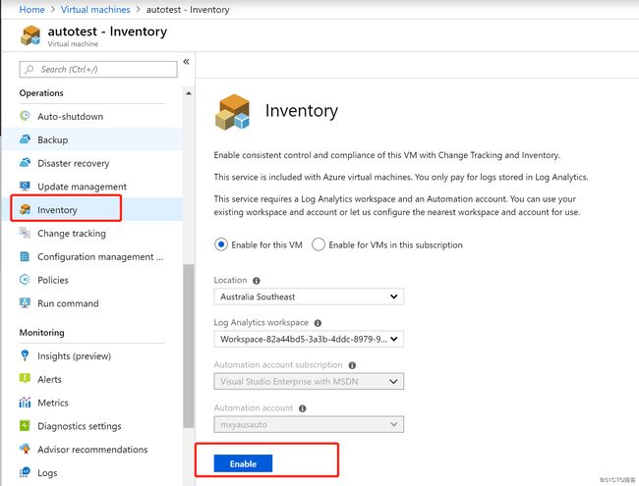Select Enable for this VM option
639x486 pixels.
221,244
